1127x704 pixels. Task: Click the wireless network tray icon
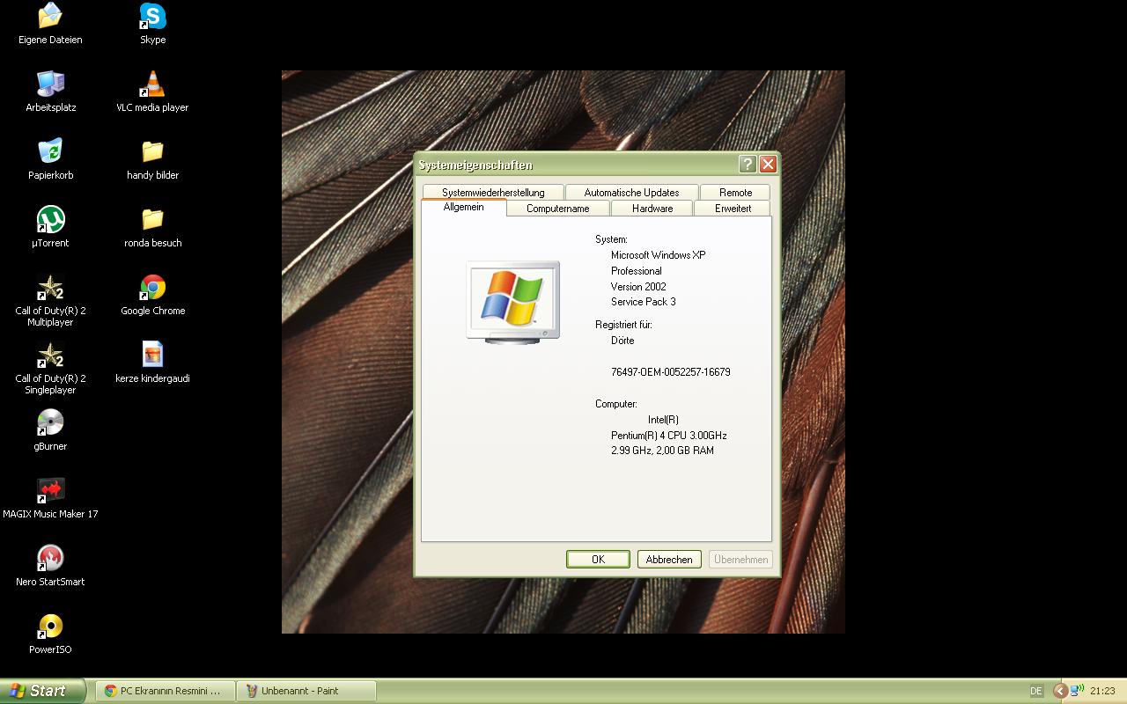[1077, 691]
